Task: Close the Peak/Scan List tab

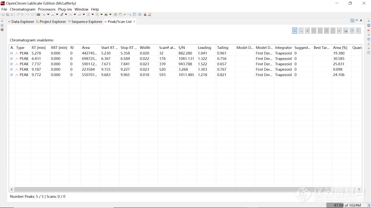Action: coord(134,21)
